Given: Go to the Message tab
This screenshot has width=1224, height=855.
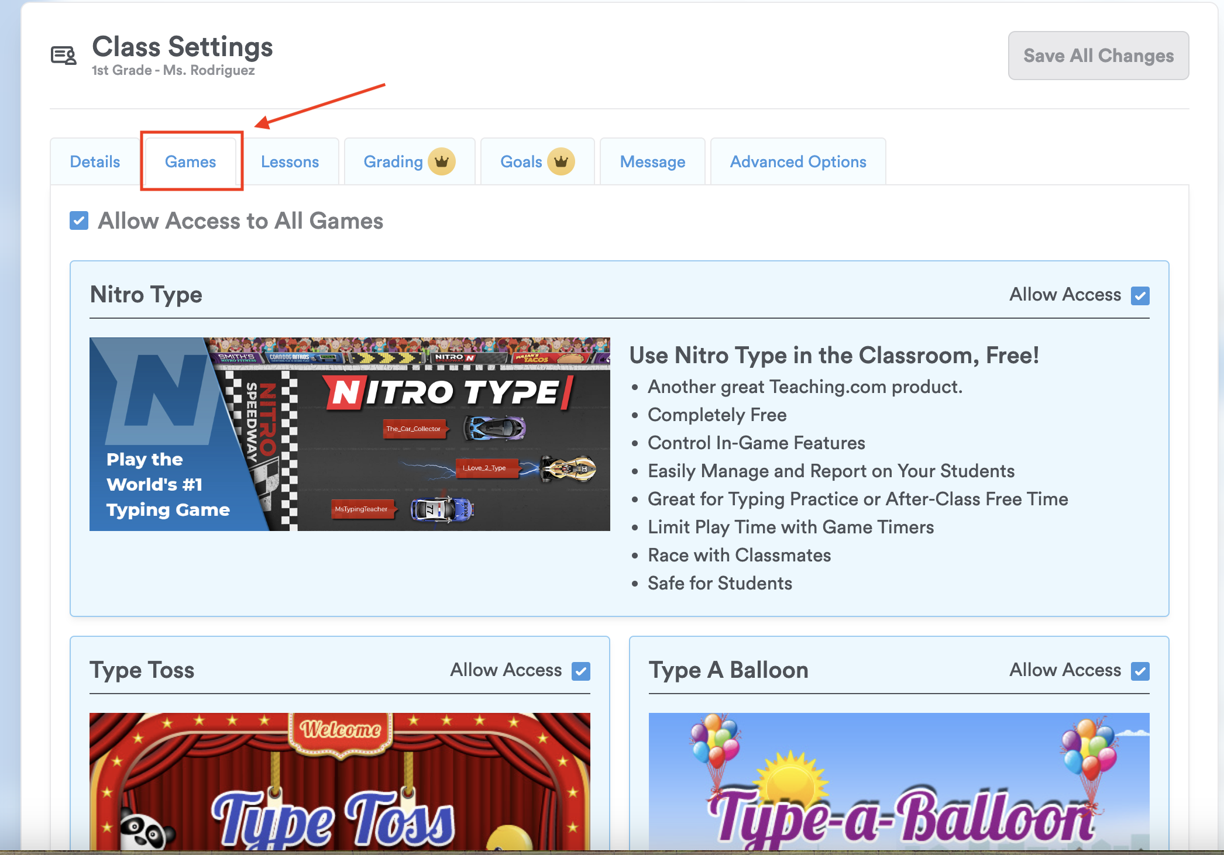Looking at the screenshot, I should click(652, 162).
